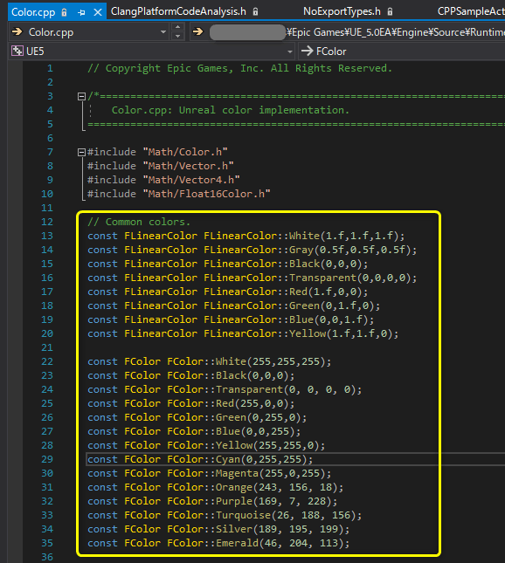Open the UE5 project scope dropdown
The image size is (505, 563).
290,51
